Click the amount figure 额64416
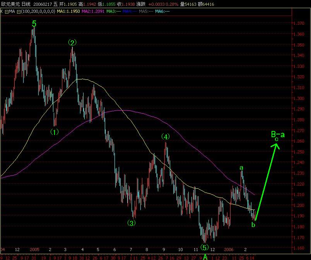Screen dimensions: 311x260 (206, 4)
